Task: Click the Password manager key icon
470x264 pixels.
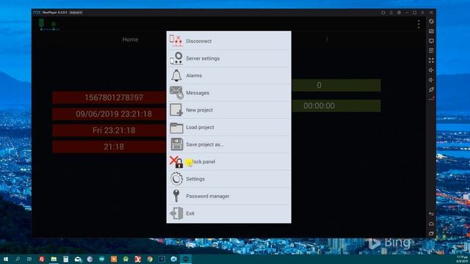Action: coord(176,196)
